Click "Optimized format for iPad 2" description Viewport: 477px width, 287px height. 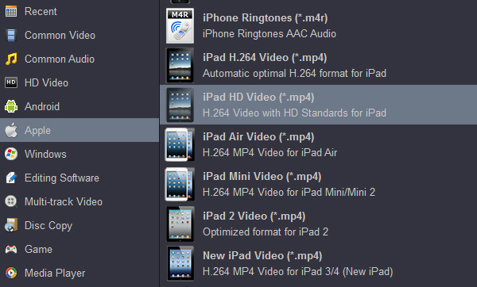click(266, 232)
